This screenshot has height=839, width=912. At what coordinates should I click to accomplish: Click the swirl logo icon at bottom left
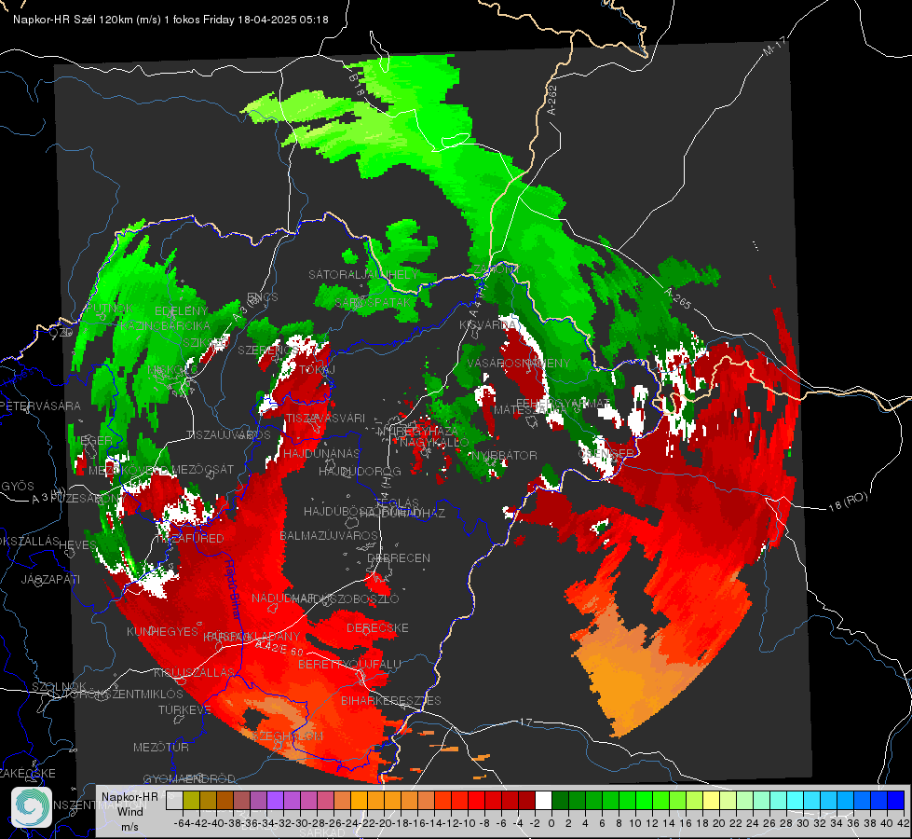click(32, 807)
